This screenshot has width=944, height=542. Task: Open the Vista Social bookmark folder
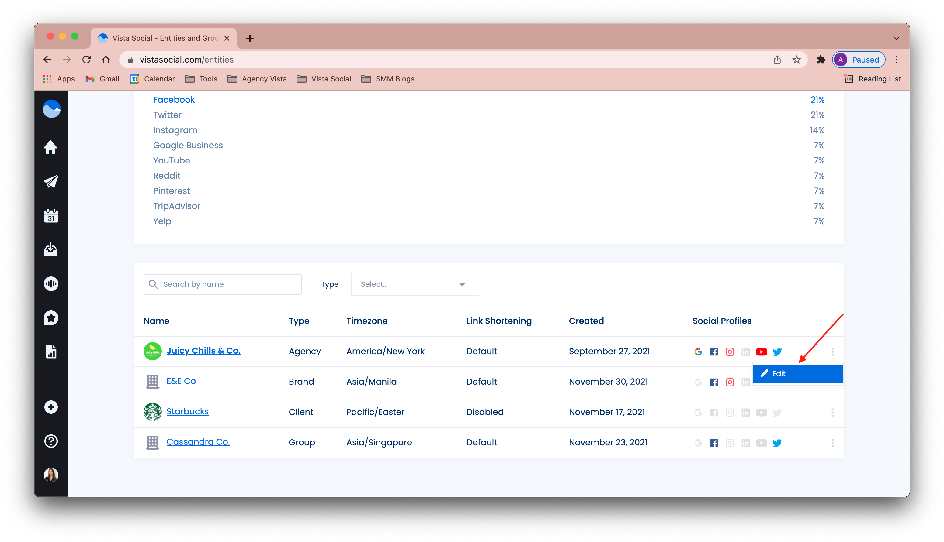coord(324,79)
